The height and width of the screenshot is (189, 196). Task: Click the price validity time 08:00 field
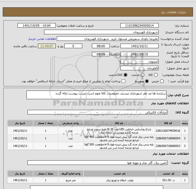[101, 54]
